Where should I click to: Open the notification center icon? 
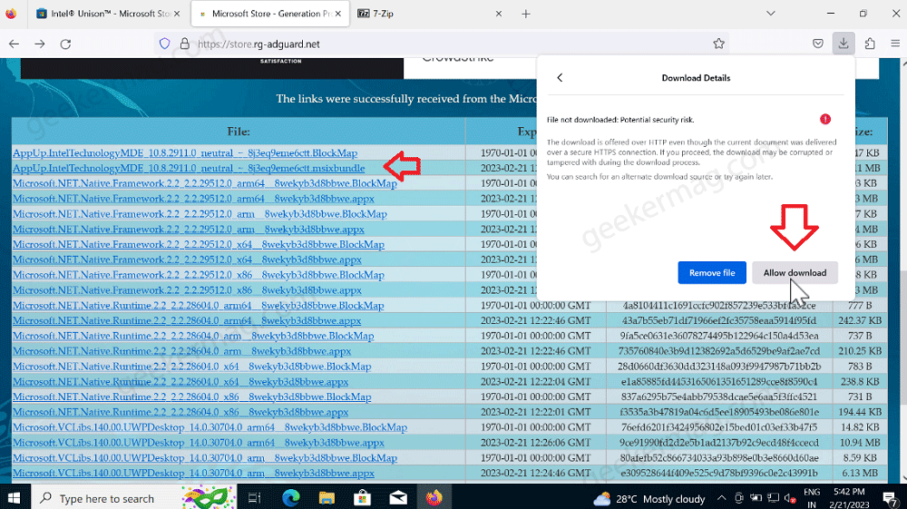pyautogui.click(x=891, y=498)
